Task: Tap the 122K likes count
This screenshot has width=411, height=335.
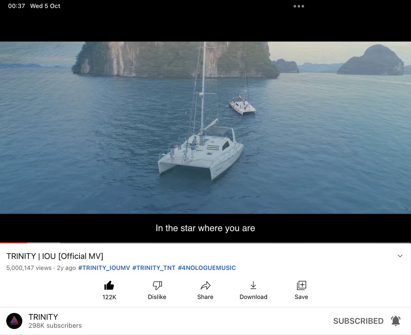Action: pyautogui.click(x=109, y=297)
